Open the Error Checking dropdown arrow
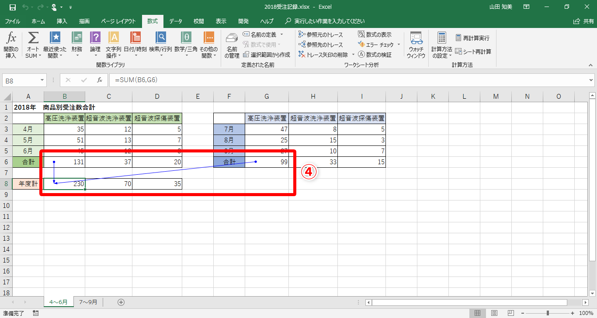597x318 pixels. pyautogui.click(x=399, y=45)
